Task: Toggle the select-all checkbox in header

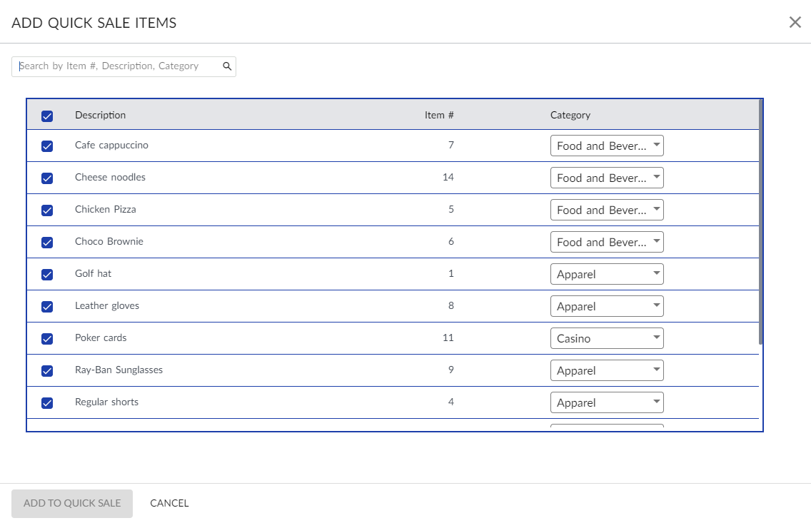Action: (x=46, y=115)
